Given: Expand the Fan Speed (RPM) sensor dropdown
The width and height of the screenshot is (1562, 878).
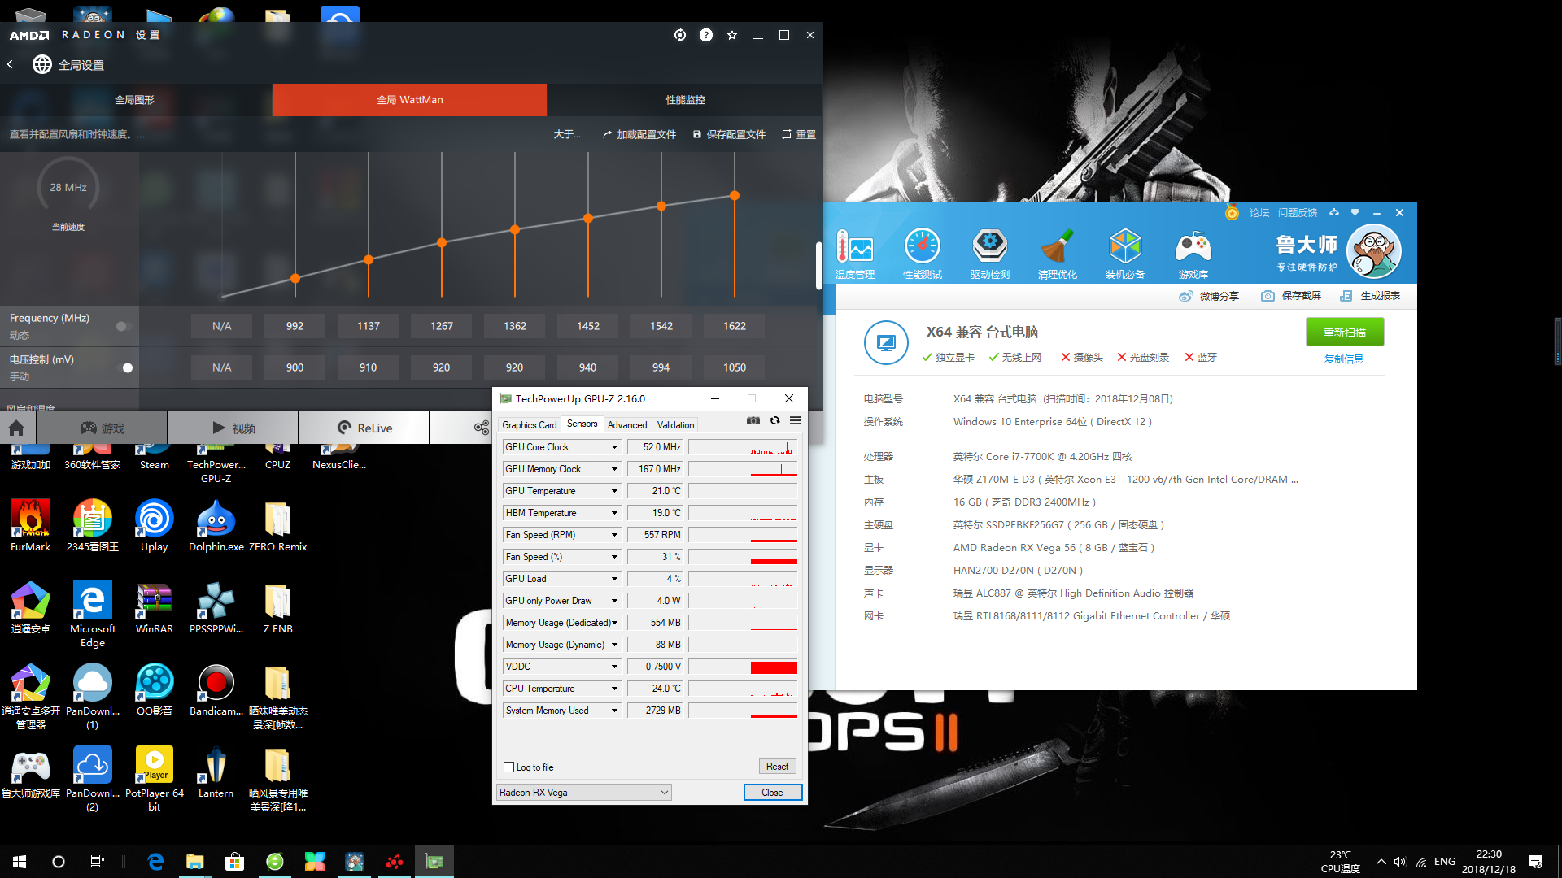Looking at the screenshot, I should (x=614, y=535).
